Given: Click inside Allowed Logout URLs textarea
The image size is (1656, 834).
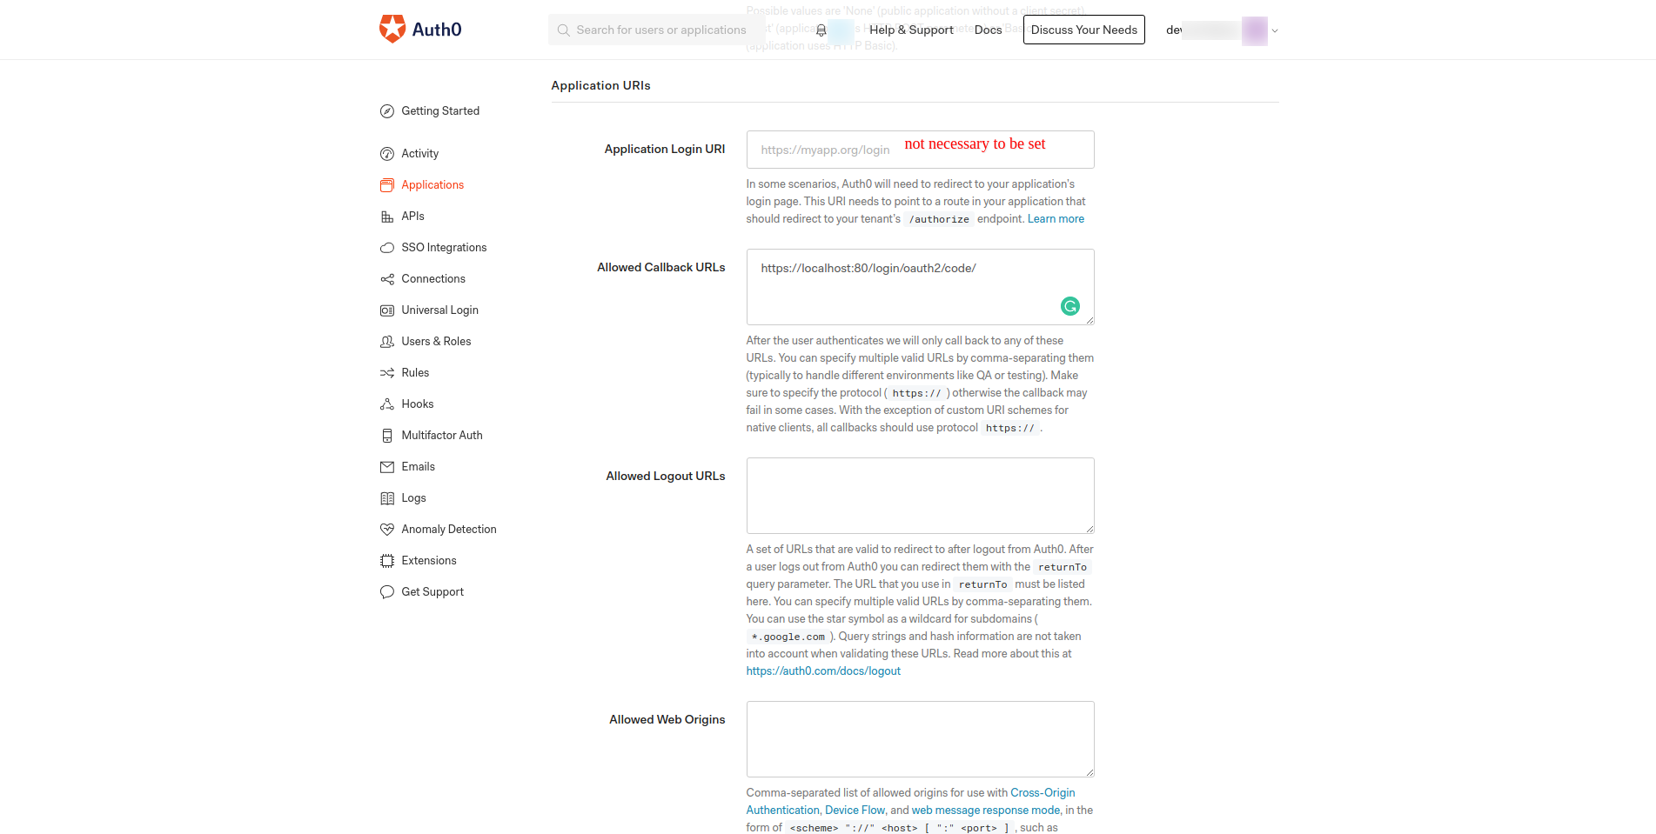Looking at the screenshot, I should point(920,496).
